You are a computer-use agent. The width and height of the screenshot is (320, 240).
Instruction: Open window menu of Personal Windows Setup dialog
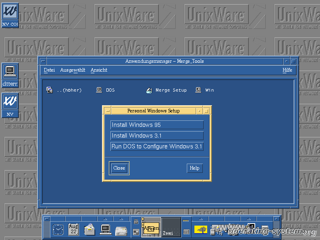(x=108, y=111)
